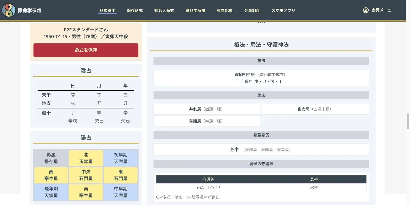
Task: Click the 晩年期 天堂星 cell
Action: pyautogui.click(x=51, y=192)
